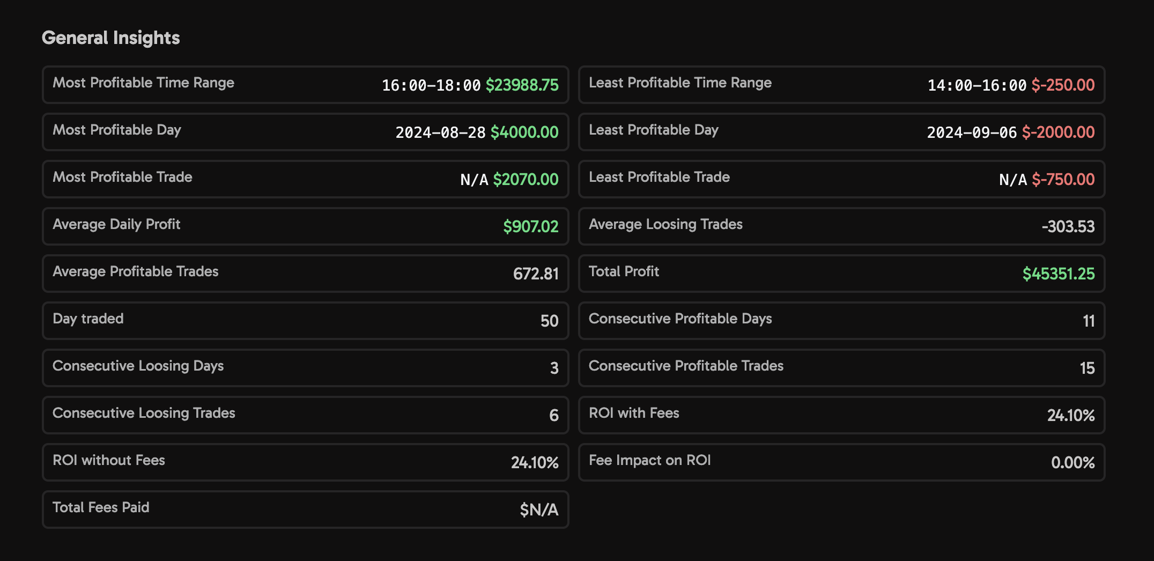Click the $2070.00 trade profit value

pos(526,180)
